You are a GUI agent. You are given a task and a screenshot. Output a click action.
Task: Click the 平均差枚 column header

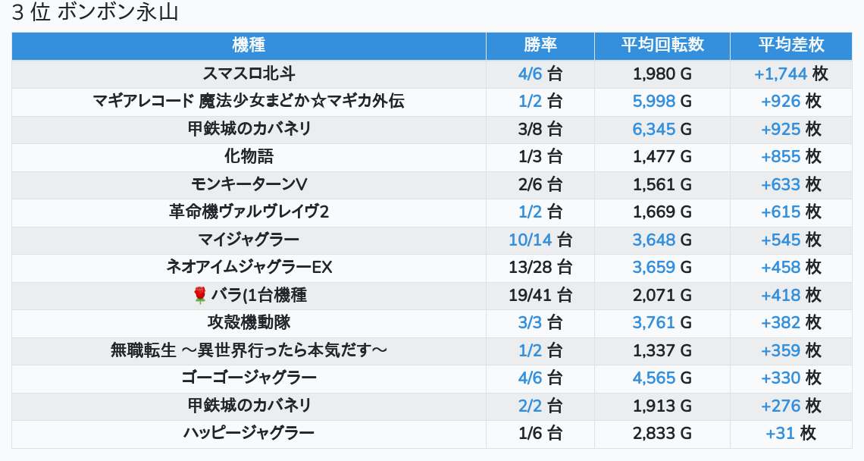click(790, 45)
